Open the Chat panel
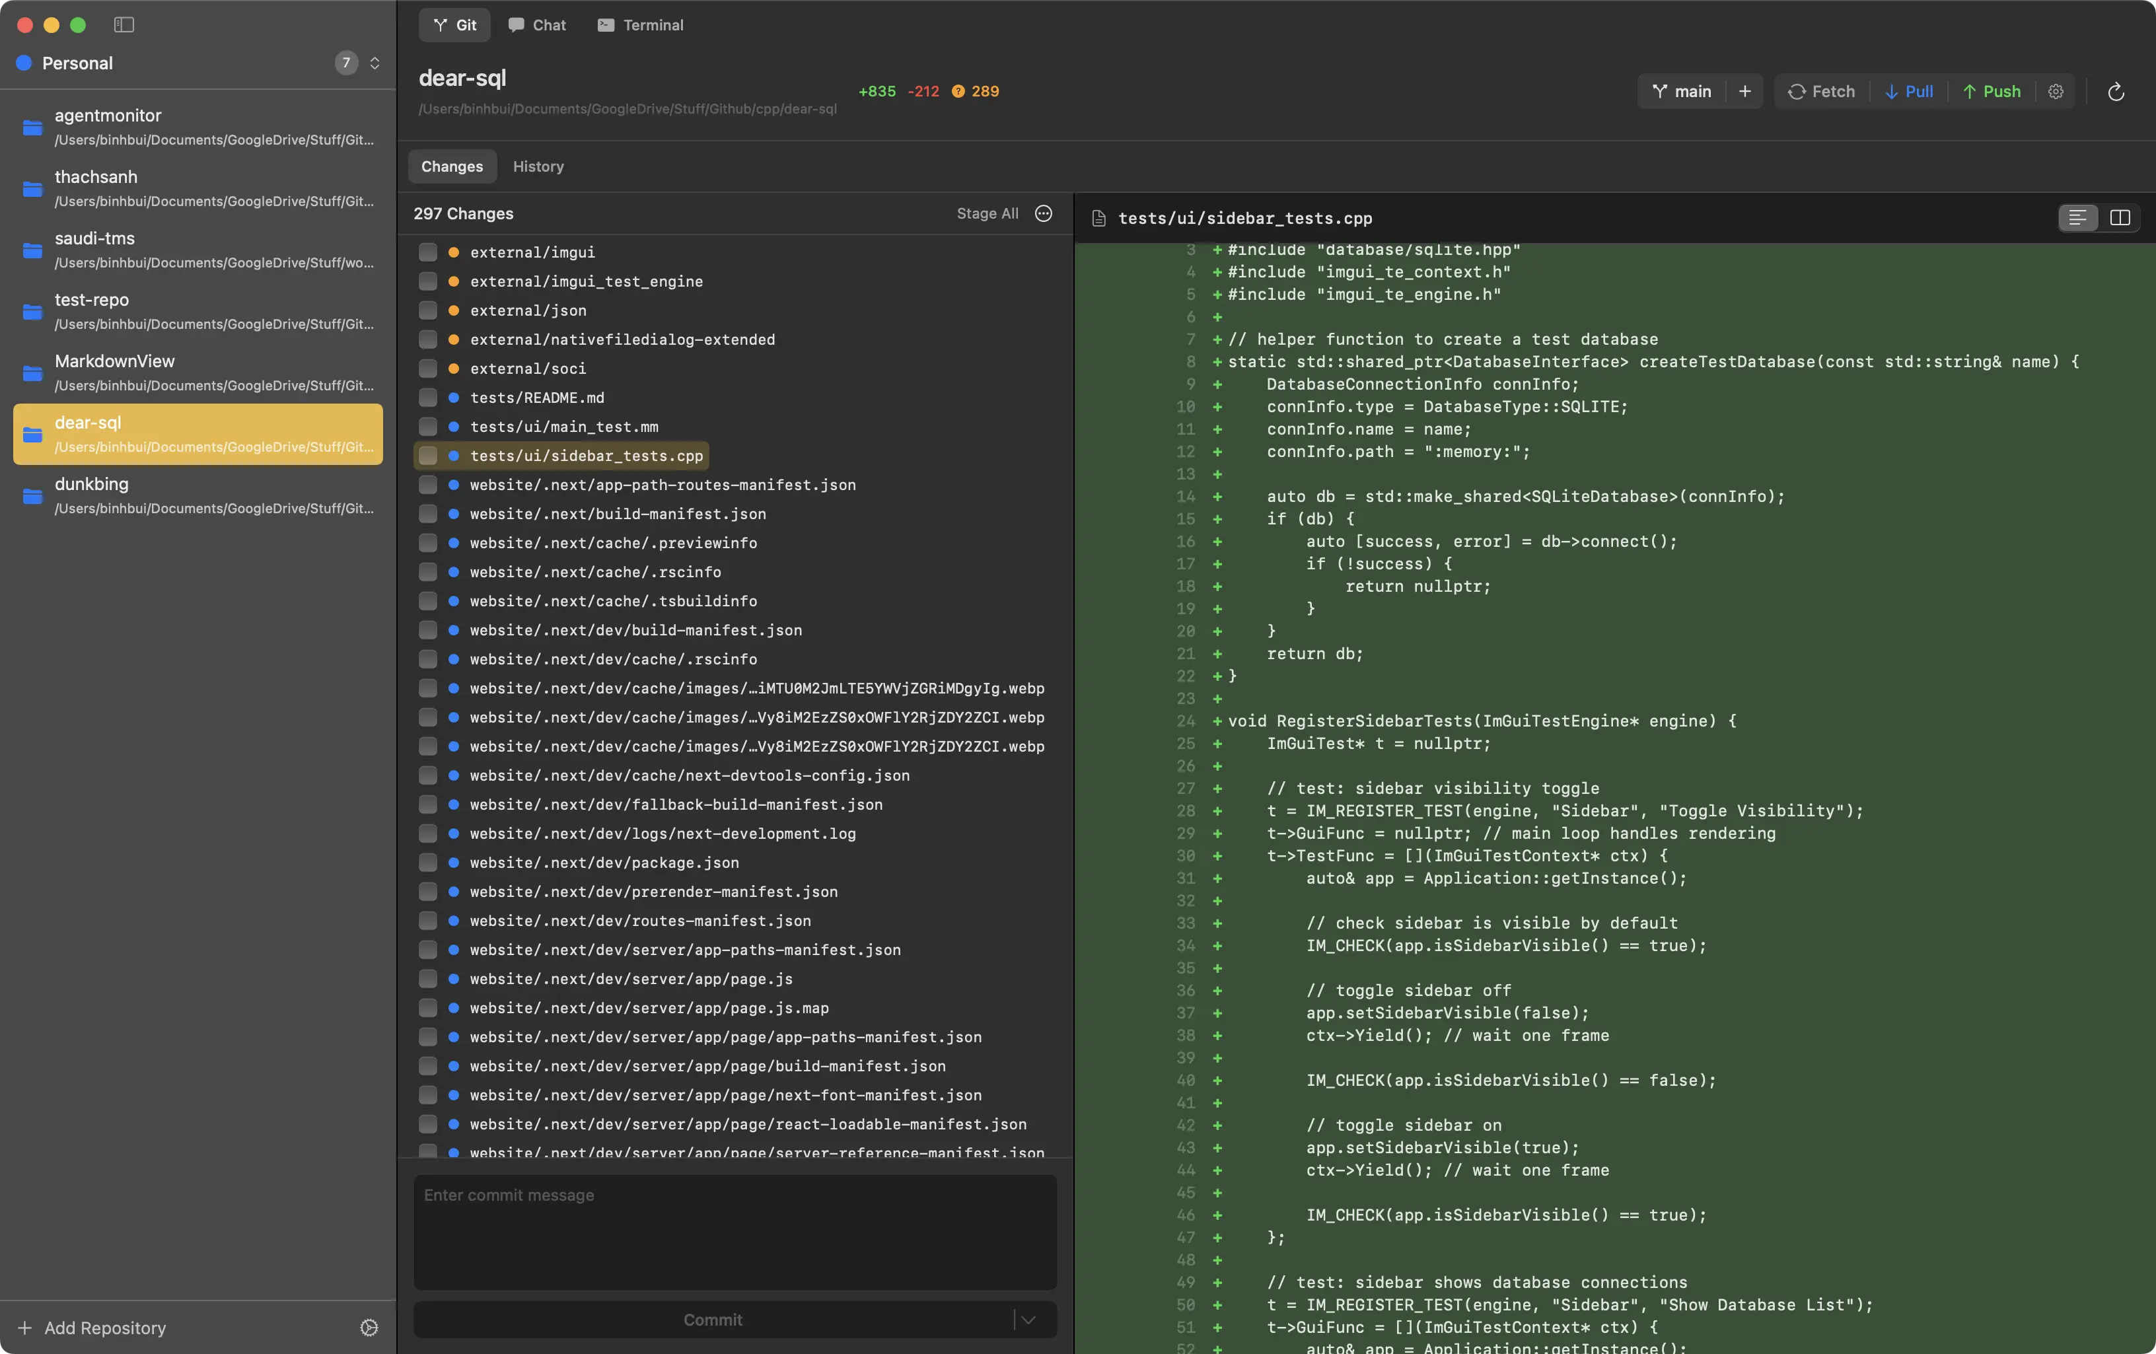2156x1354 pixels. point(536,25)
